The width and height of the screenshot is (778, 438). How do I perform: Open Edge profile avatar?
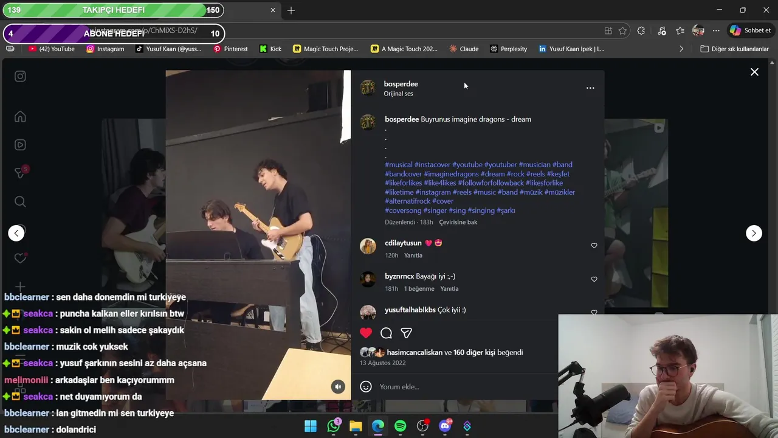coord(698,31)
